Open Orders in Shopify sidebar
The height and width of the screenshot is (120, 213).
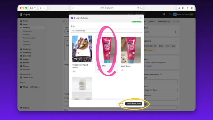[x=26, y=24]
